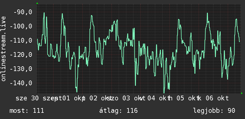Click the 'sze 30 szept' date label

(x=39, y=99)
